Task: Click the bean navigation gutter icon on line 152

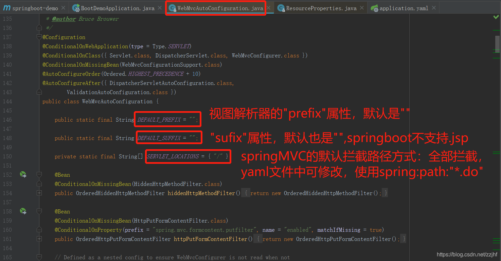Action: click(23, 175)
